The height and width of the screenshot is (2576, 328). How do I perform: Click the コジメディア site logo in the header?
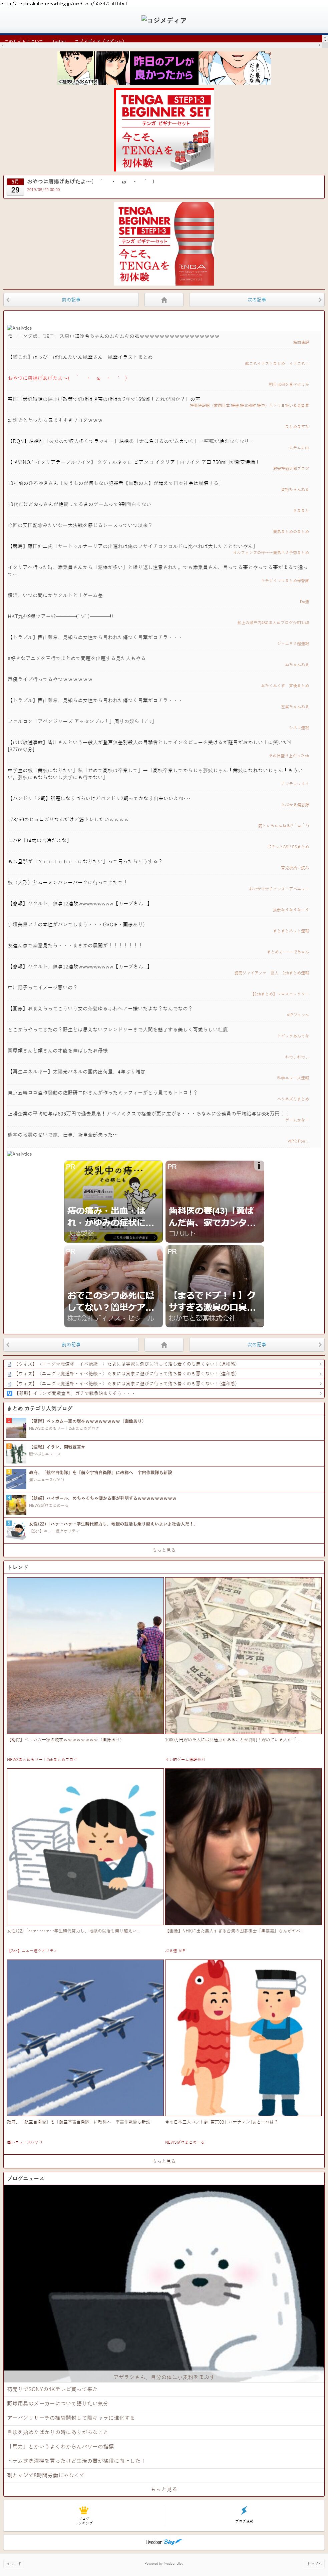coord(164,20)
